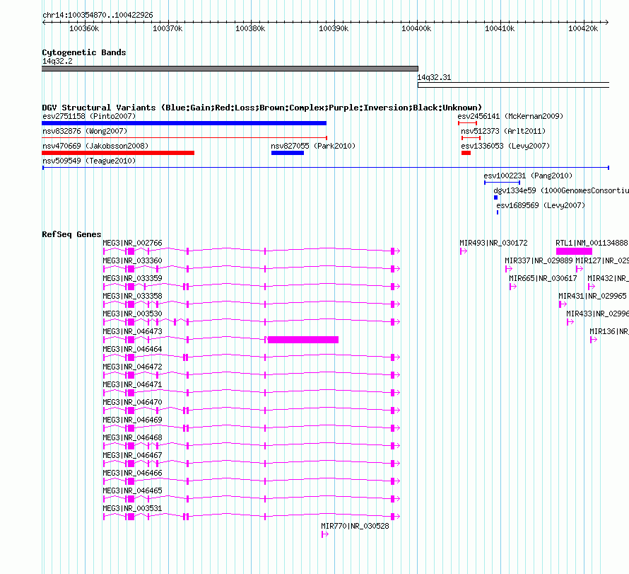Select the large magenta exon of MEG3|NR_046473

(303, 340)
